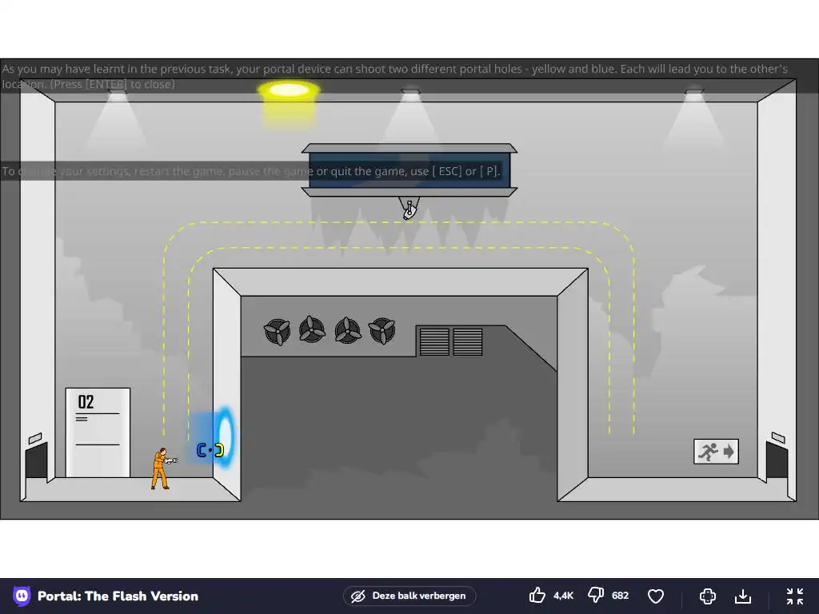Image resolution: width=819 pixels, height=614 pixels.
Task: Click the Poki logo icon
Action: (x=22, y=596)
